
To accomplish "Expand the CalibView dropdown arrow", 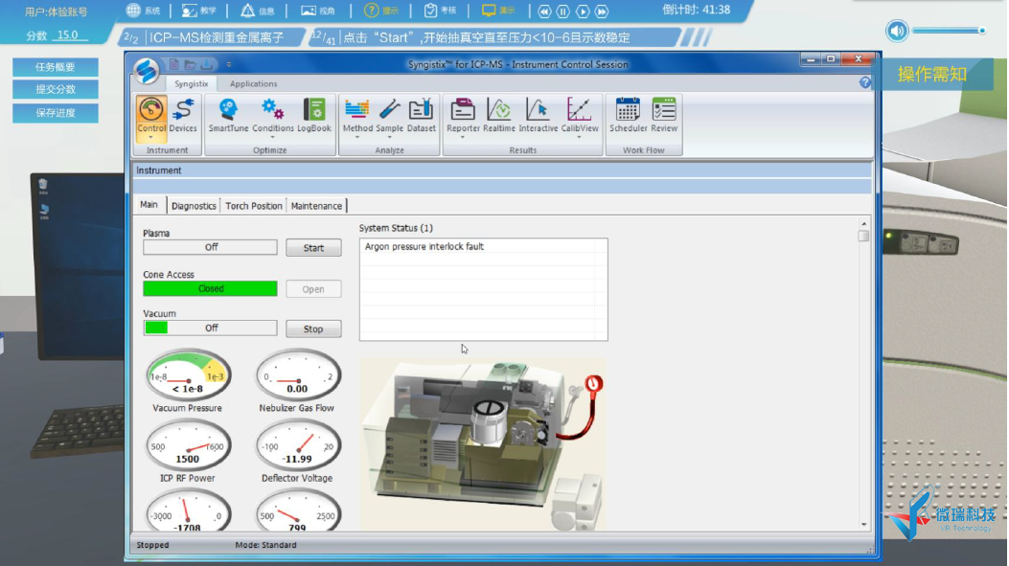I will click(x=579, y=137).
